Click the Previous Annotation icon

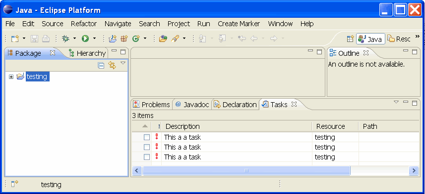tap(222, 39)
